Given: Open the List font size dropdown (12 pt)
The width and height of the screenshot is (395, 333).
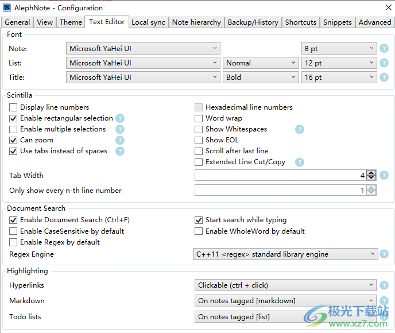Looking at the screenshot, I should coord(339,63).
